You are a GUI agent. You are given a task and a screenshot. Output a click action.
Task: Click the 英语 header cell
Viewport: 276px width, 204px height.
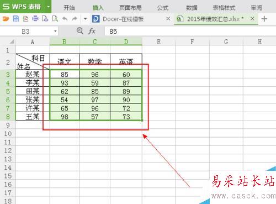tap(126, 62)
